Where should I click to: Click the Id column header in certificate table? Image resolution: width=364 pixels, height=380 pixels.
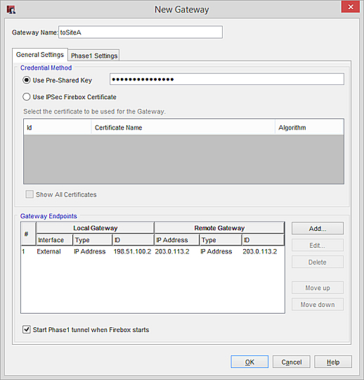coord(58,127)
